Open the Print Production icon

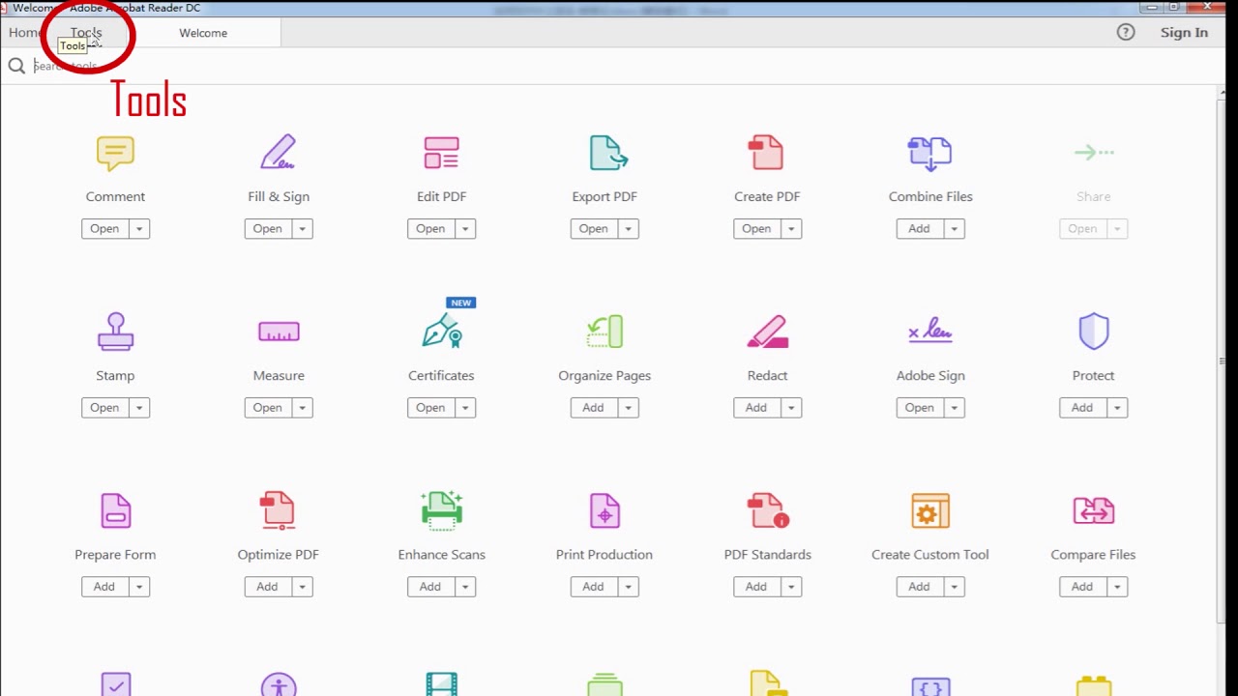pyautogui.click(x=604, y=510)
